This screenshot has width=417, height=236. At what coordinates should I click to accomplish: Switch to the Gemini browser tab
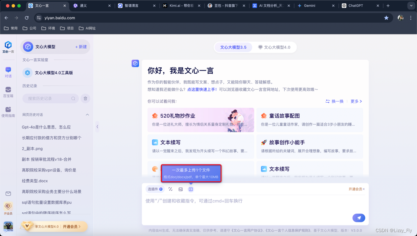315,6
